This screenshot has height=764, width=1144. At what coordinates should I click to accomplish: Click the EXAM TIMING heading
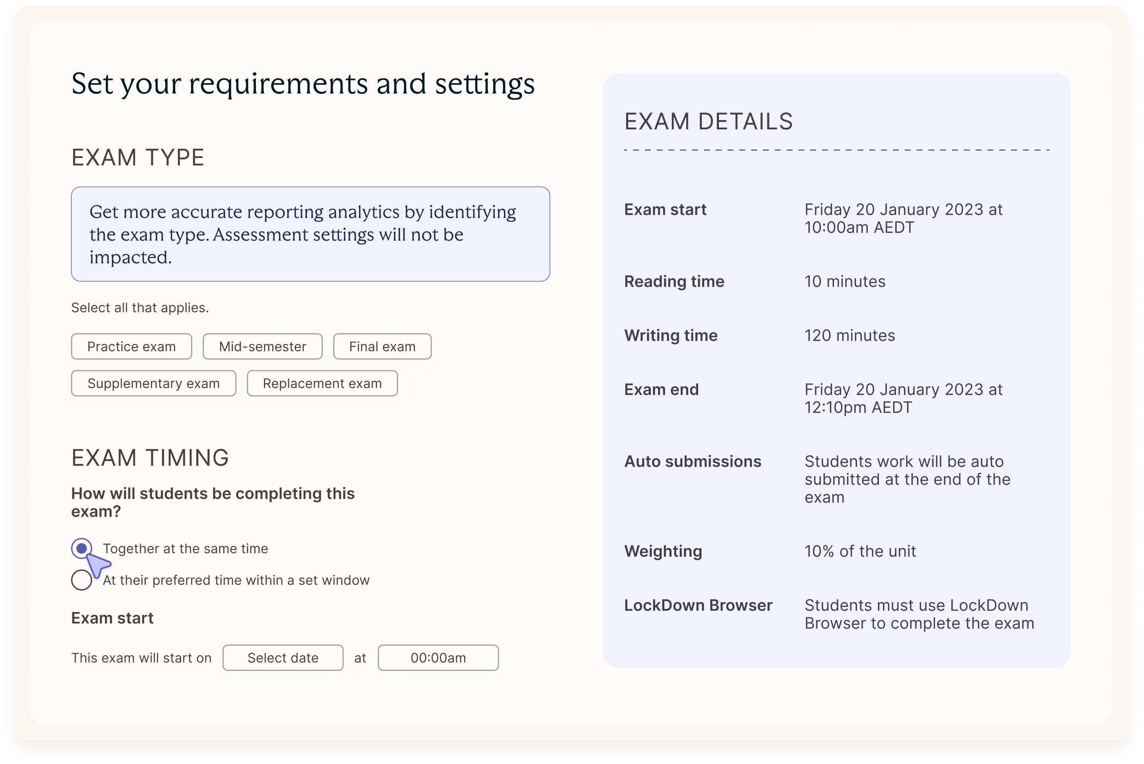tap(150, 458)
